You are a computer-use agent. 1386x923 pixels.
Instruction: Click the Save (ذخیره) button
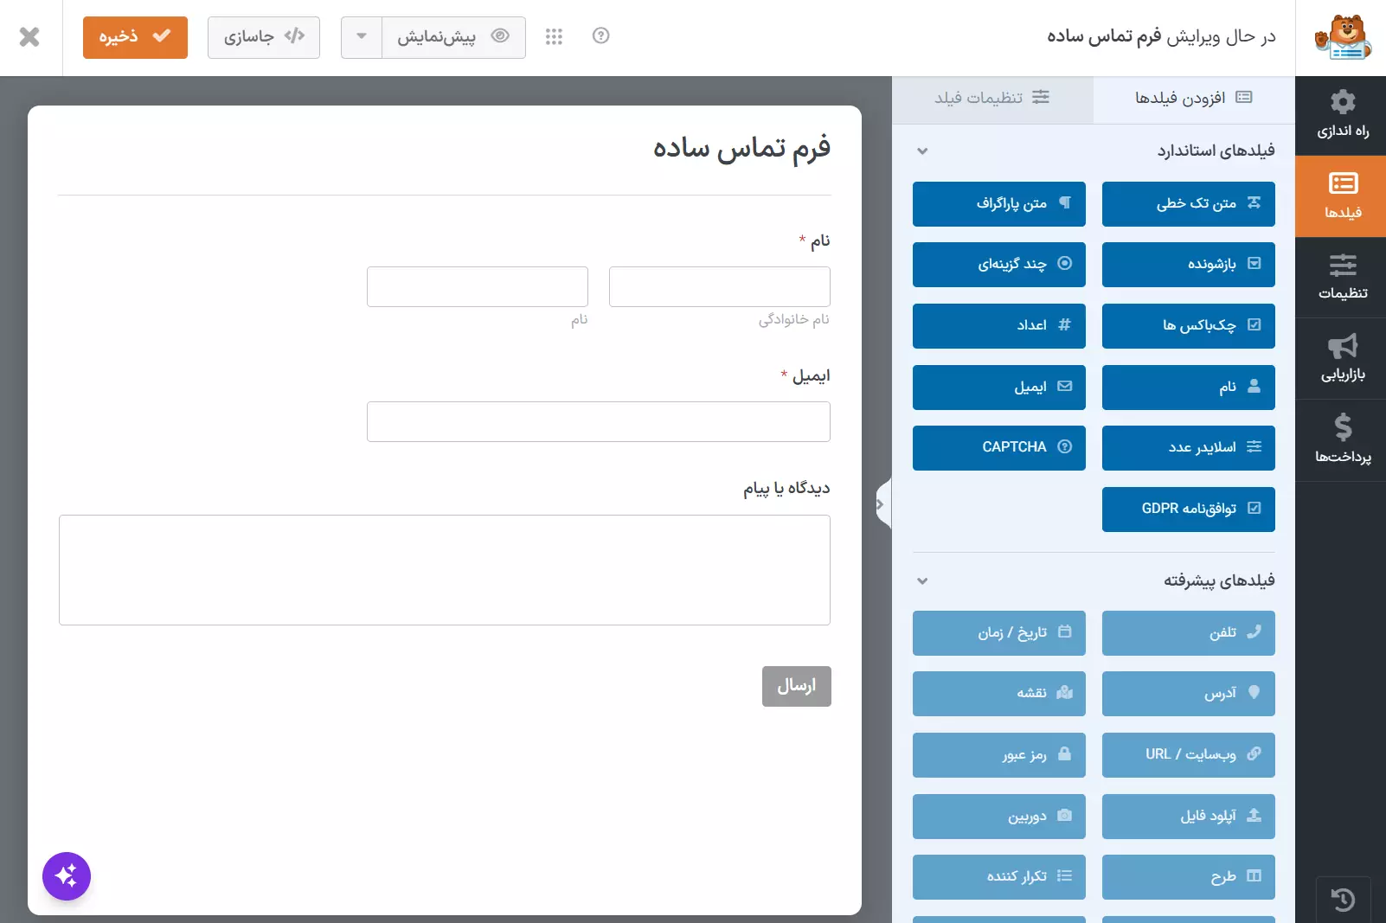(135, 37)
